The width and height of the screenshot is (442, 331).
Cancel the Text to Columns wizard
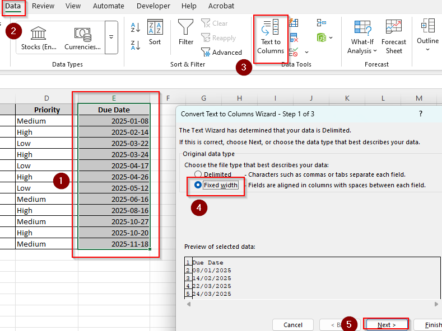[x=293, y=325]
